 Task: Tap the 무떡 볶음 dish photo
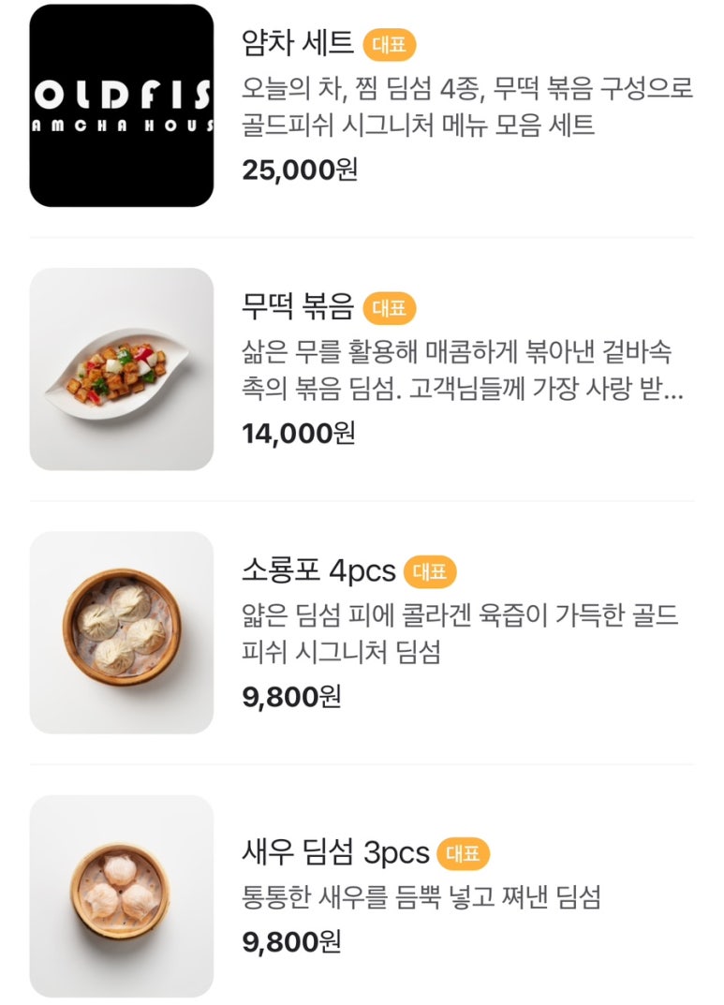[122, 369]
